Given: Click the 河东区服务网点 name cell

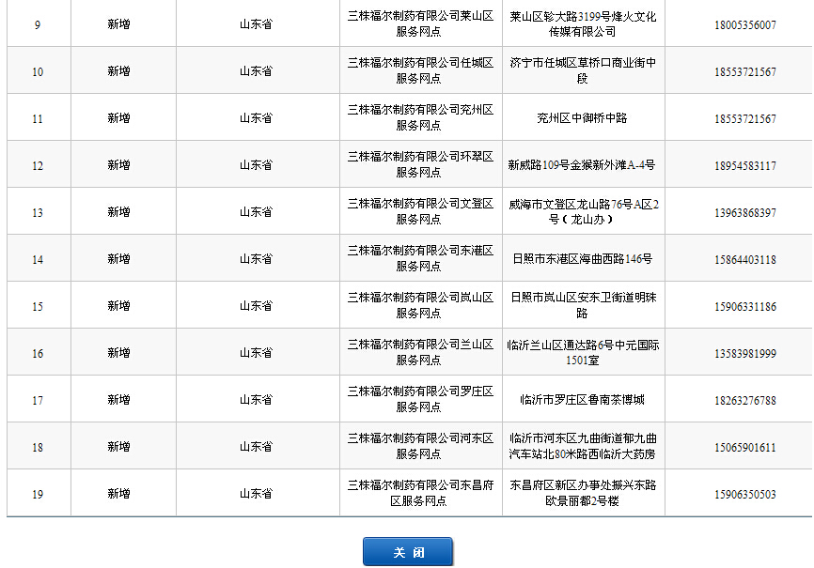Looking at the screenshot, I should pyautogui.click(x=420, y=446).
